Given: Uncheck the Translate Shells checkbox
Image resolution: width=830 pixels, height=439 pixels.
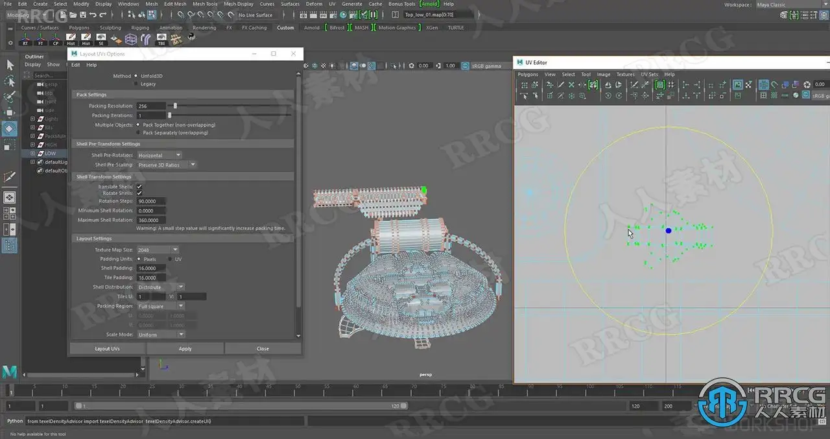Looking at the screenshot, I should click(139, 187).
